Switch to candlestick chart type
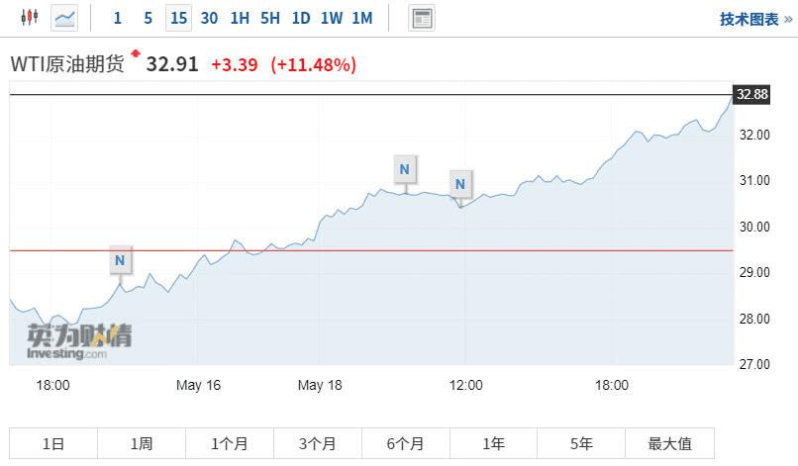Image resolution: width=798 pixels, height=466 pixels. point(29,18)
